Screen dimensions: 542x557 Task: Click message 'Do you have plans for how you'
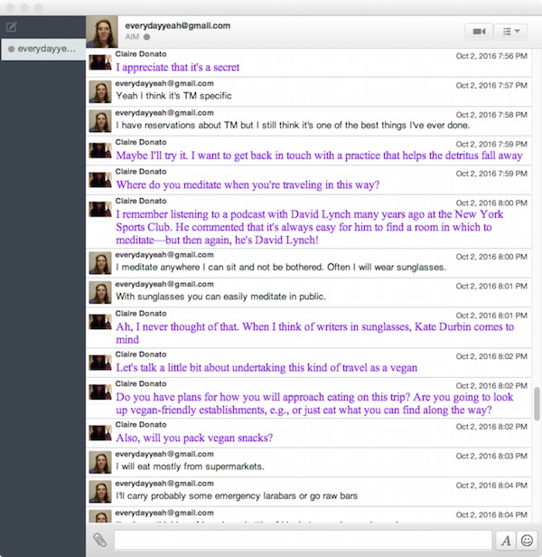pyautogui.click(x=314, y=403)
